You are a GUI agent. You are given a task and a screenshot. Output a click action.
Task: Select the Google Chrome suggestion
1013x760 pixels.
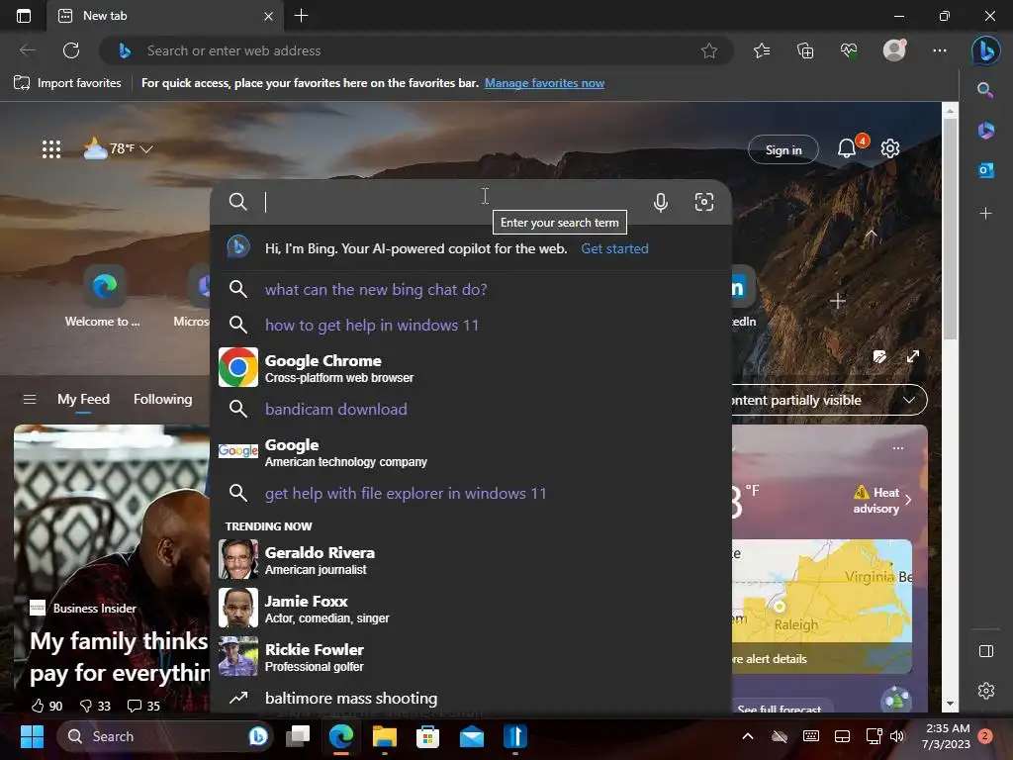click(x=471, y=368)
